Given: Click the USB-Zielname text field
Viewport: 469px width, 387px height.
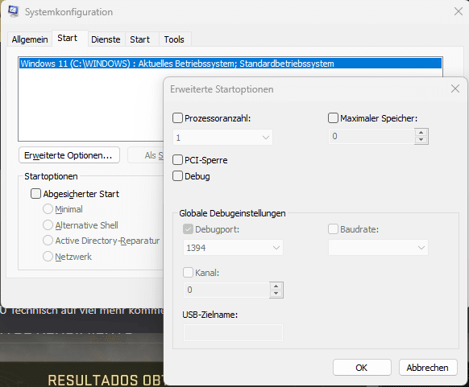Looking at the screenshot, I should [x=233, y=332].
